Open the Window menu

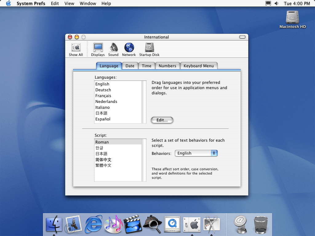[x=88, y=3]
